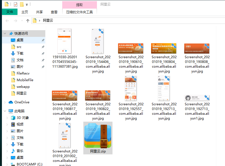Open 文档 in quick access
The height and width of the screenshot is (166, 225).
20,60
